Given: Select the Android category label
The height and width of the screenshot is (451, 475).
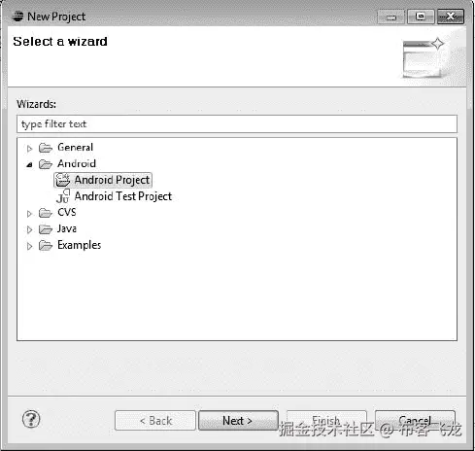Looking at the screenshot, I should 77,163.
